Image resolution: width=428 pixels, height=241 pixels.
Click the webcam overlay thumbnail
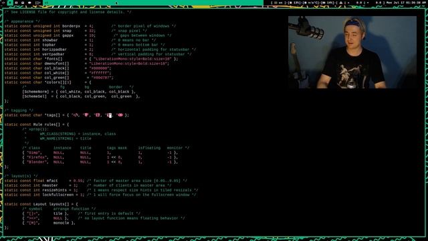tap(352, 52)
